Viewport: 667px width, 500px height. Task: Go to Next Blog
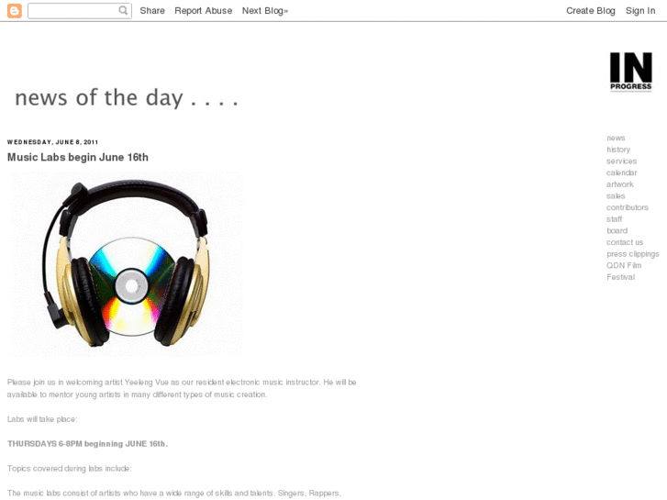click(264, 11)
